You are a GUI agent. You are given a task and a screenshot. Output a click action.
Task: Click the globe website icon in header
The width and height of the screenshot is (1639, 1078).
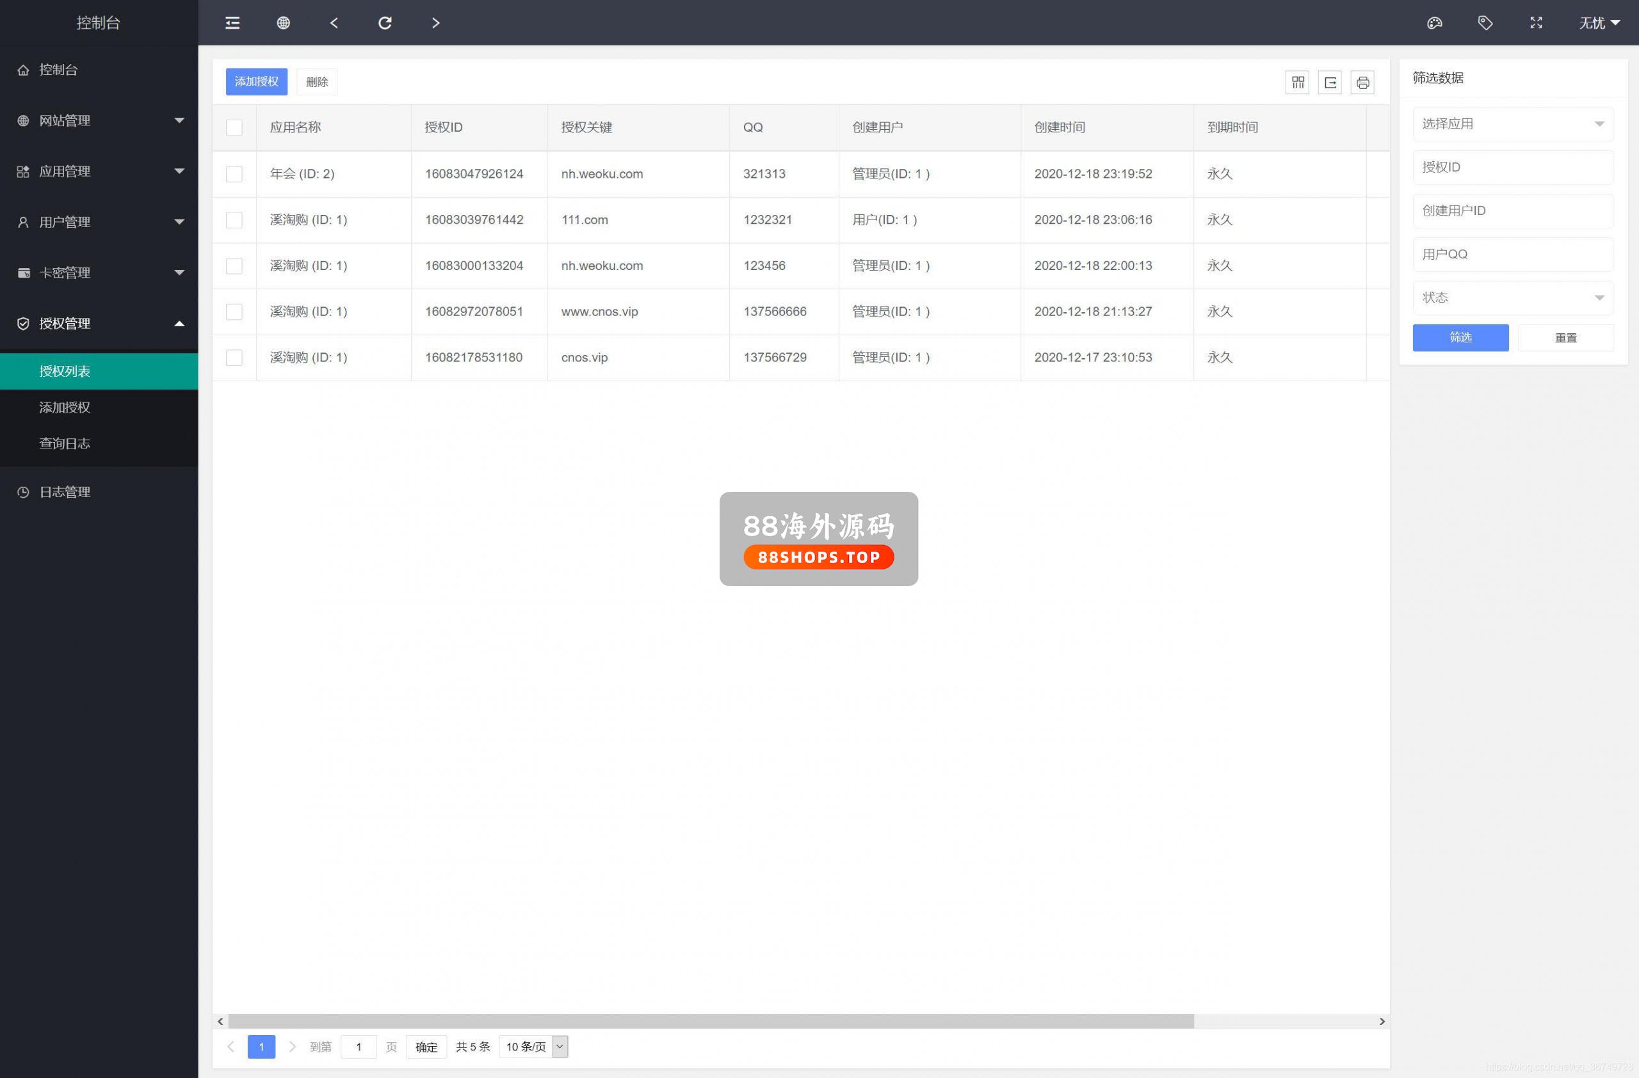click(x=283, y=22)
